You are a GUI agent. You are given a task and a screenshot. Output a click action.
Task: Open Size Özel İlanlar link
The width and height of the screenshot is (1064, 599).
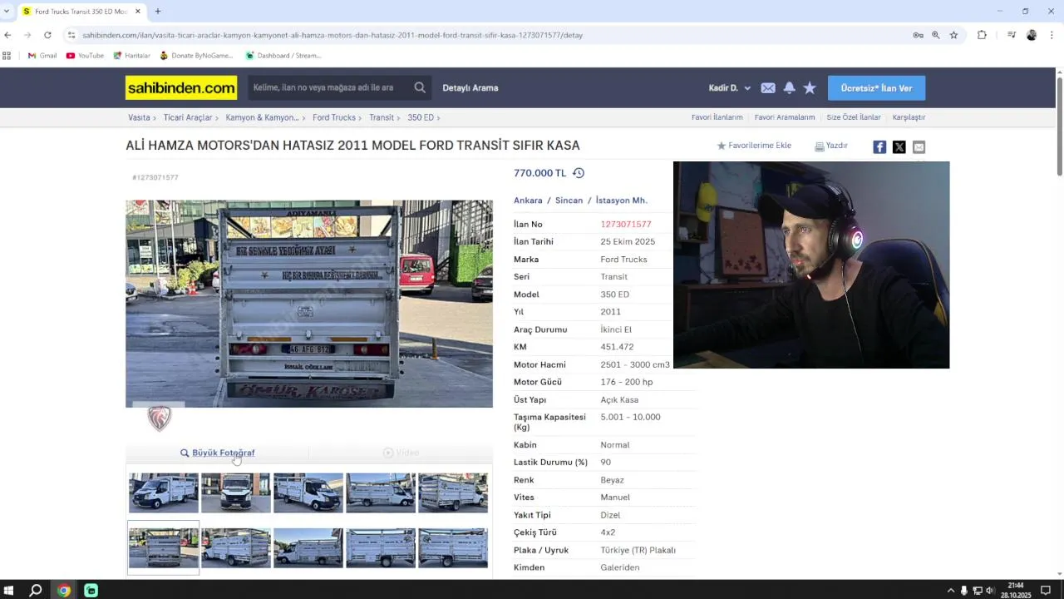pyautogui.click(x=854, y=117)
